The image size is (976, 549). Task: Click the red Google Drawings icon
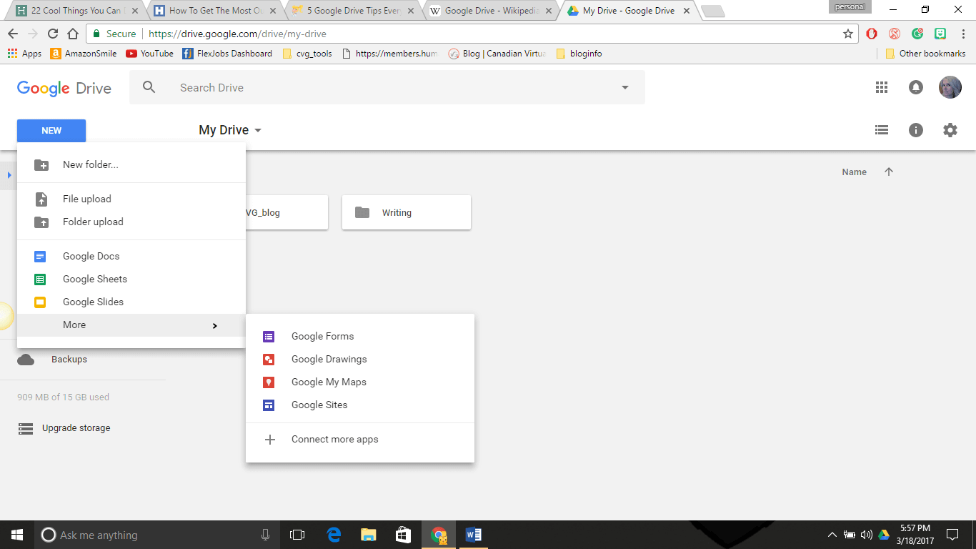tap(269, 359)
